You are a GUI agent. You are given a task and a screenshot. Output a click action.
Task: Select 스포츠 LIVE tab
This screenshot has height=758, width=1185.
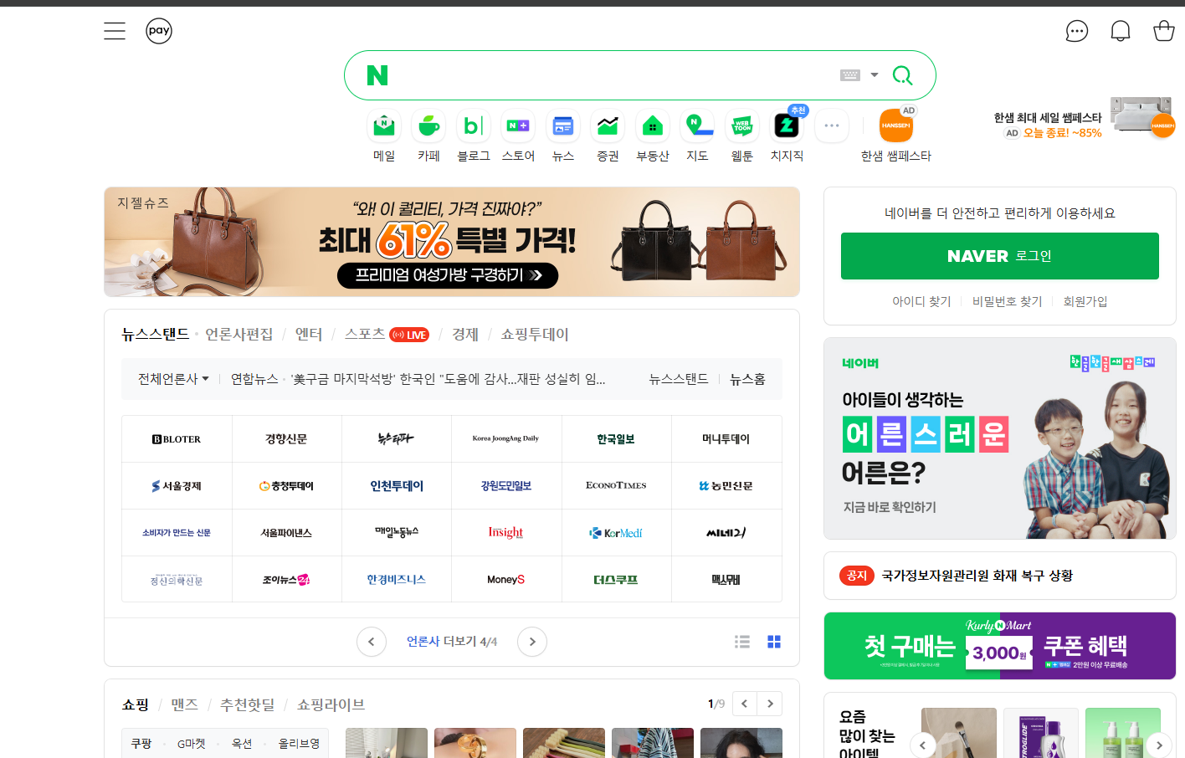387,335
